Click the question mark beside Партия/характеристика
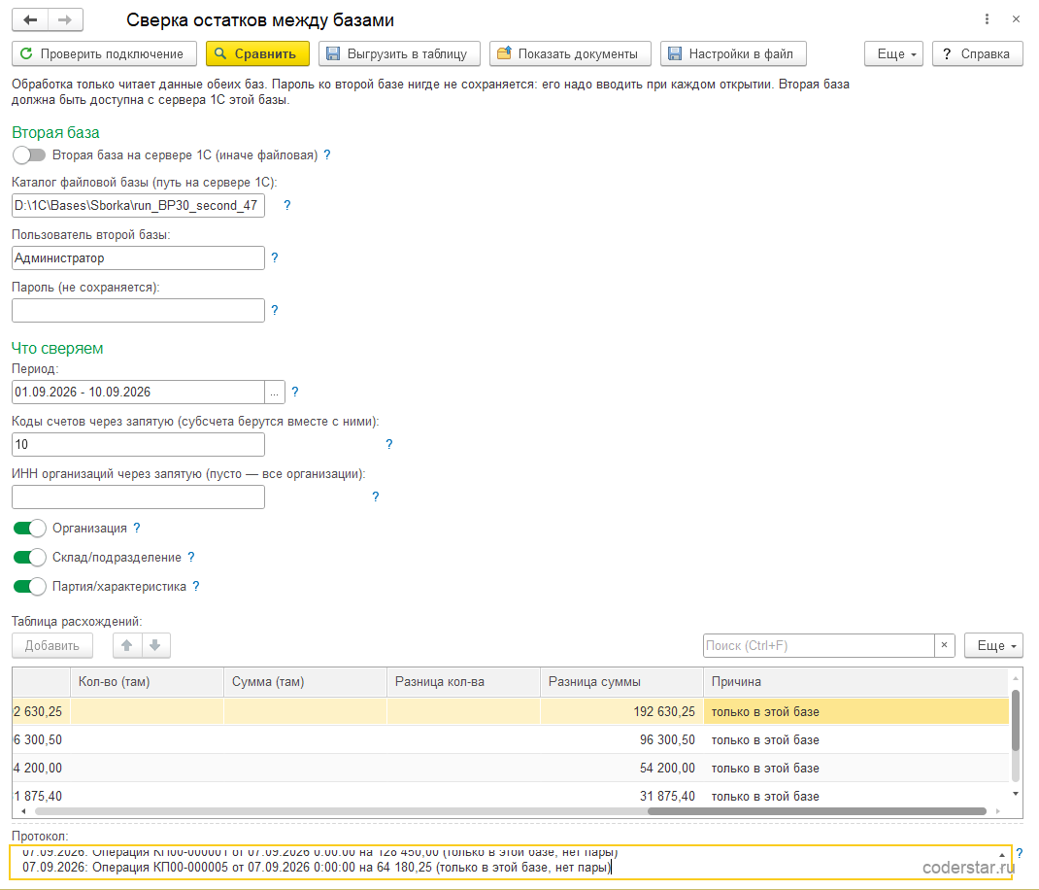 click(195, 586)
